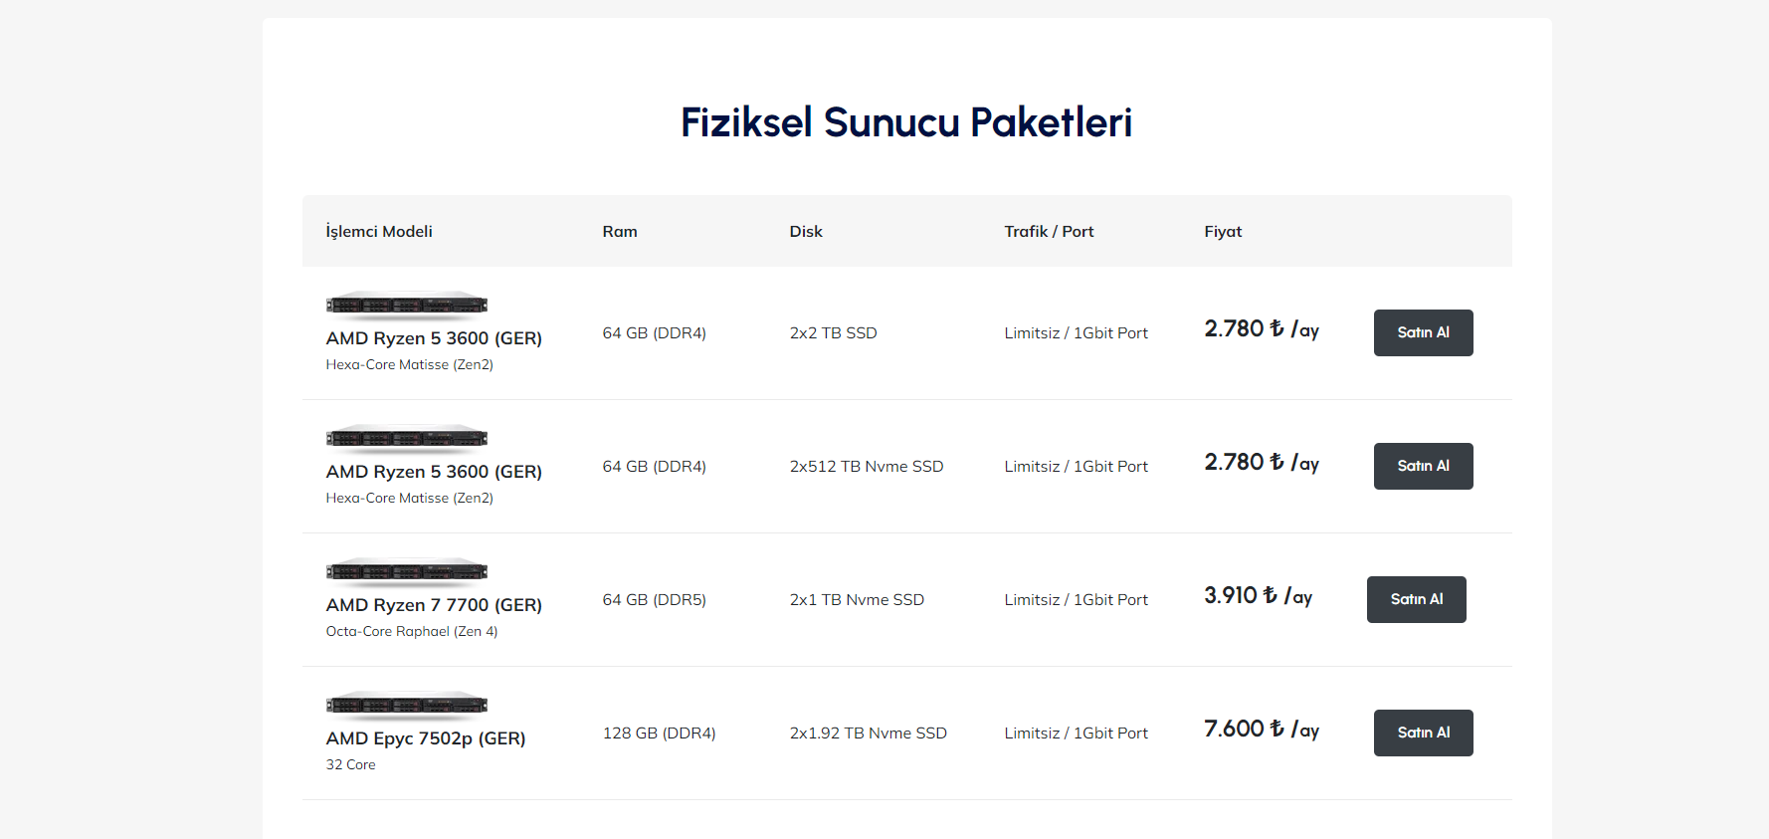
Task: Click the Ram column header
Action: point(620,231)
